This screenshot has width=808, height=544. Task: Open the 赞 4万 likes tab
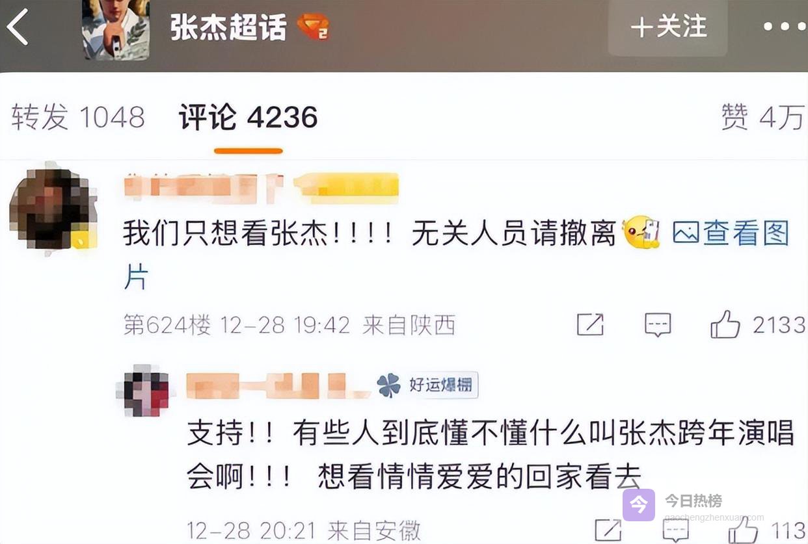(762, 118)
